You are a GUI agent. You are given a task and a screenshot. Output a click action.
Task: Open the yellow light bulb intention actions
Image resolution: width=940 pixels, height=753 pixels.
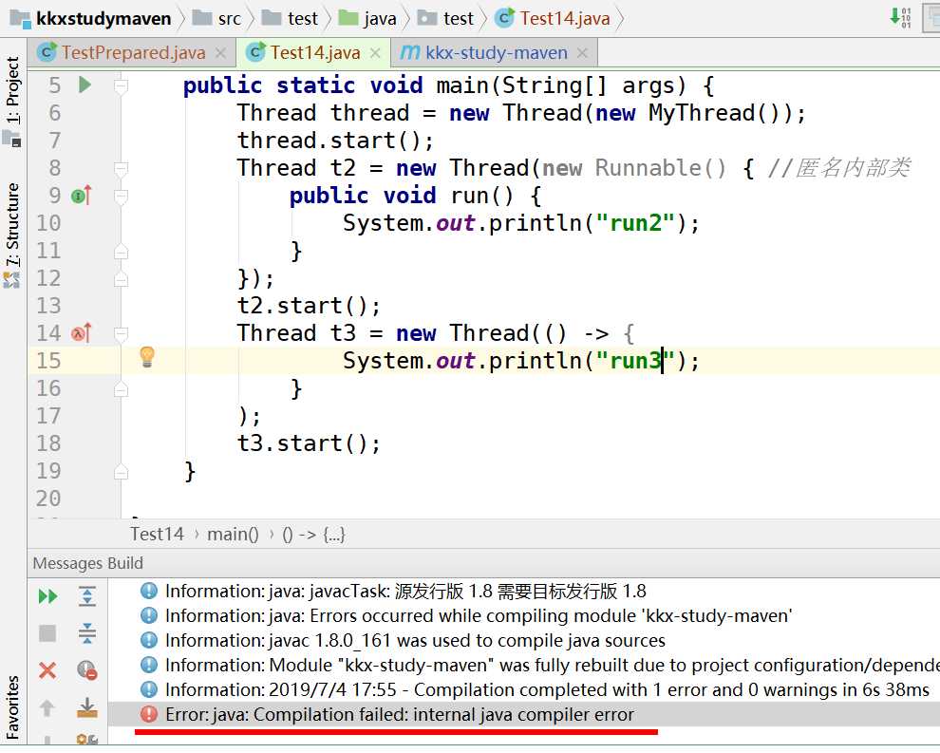pyautogui.click(x=147, y=357)
